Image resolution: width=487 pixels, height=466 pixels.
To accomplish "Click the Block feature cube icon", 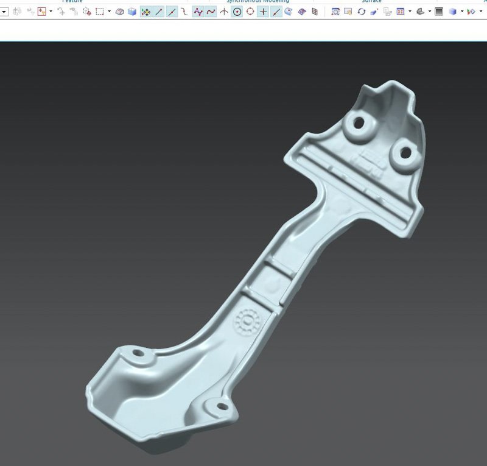I will tap(132, 11).
